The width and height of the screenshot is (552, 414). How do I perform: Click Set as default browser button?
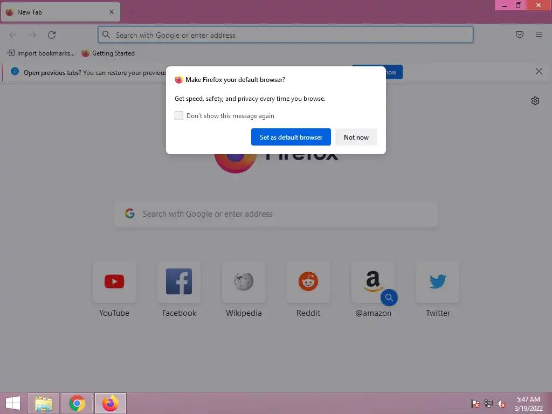click(x=291, y=137)
